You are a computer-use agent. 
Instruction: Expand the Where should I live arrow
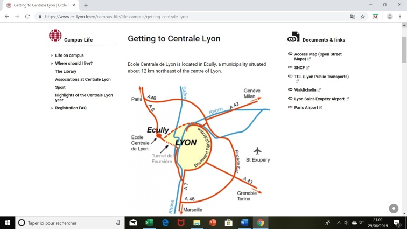(52, 63)
